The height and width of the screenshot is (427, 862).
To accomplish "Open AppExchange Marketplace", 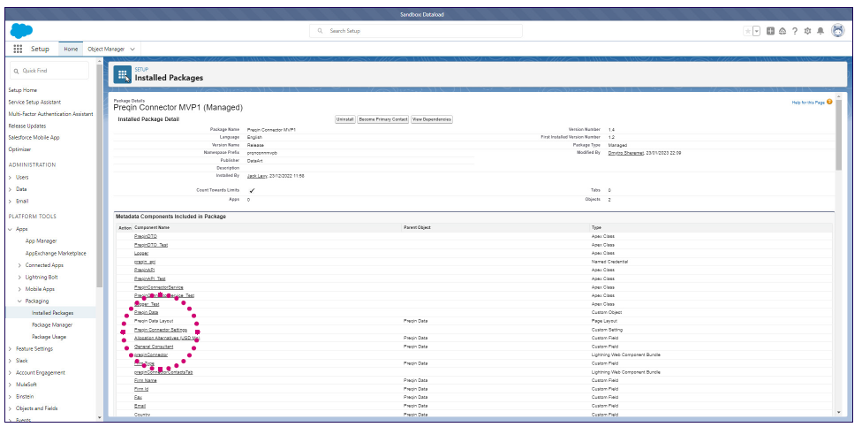I will pos(56,253).
